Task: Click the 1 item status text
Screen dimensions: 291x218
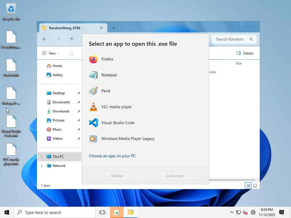Action: click(45, 186)
